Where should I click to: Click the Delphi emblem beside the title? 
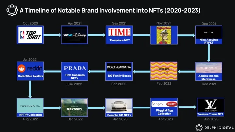click(12, 10)
